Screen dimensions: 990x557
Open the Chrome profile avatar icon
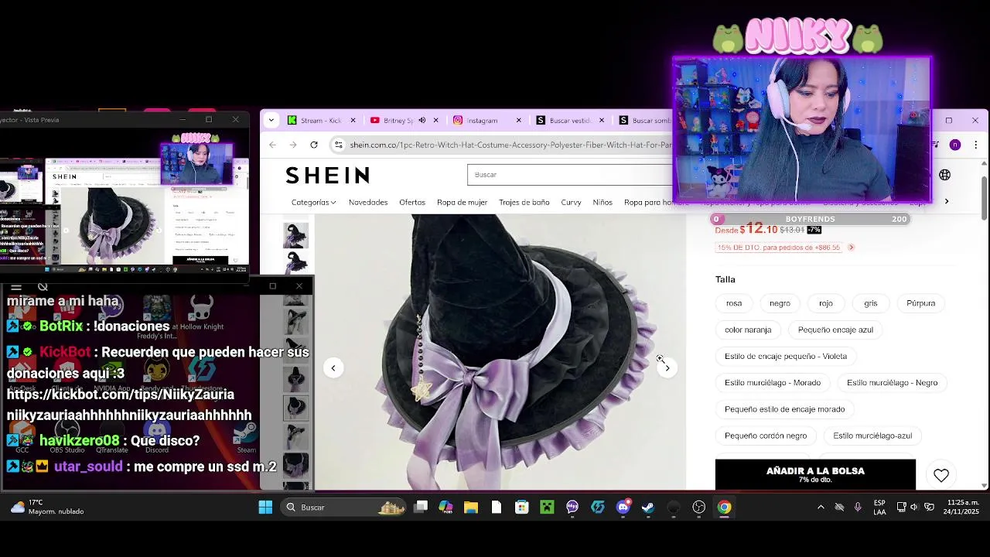pyautogui.click(x=955, y=145)
